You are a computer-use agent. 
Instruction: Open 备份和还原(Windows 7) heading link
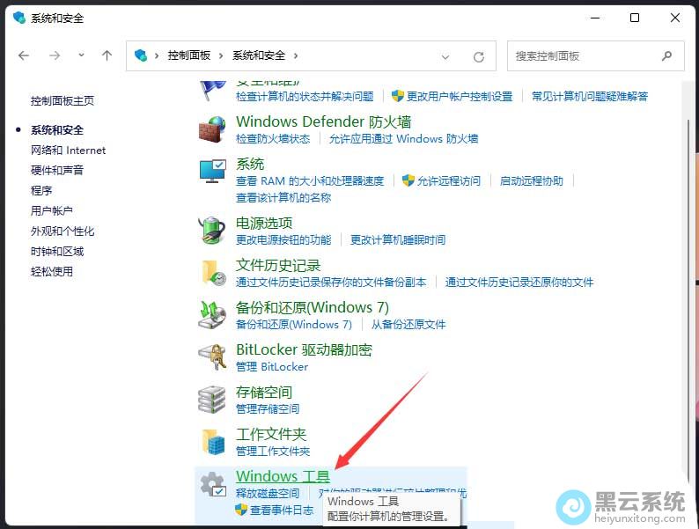[x=313, y=307]
